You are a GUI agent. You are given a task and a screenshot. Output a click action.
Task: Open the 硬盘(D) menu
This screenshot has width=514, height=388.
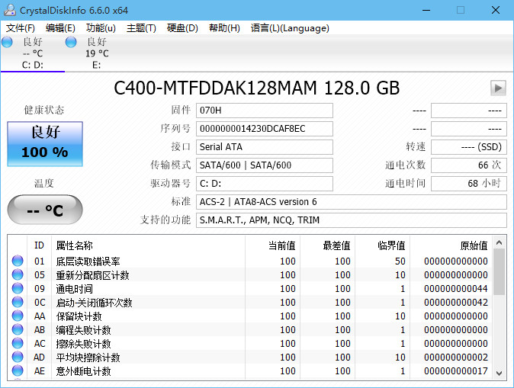(182, 28)
